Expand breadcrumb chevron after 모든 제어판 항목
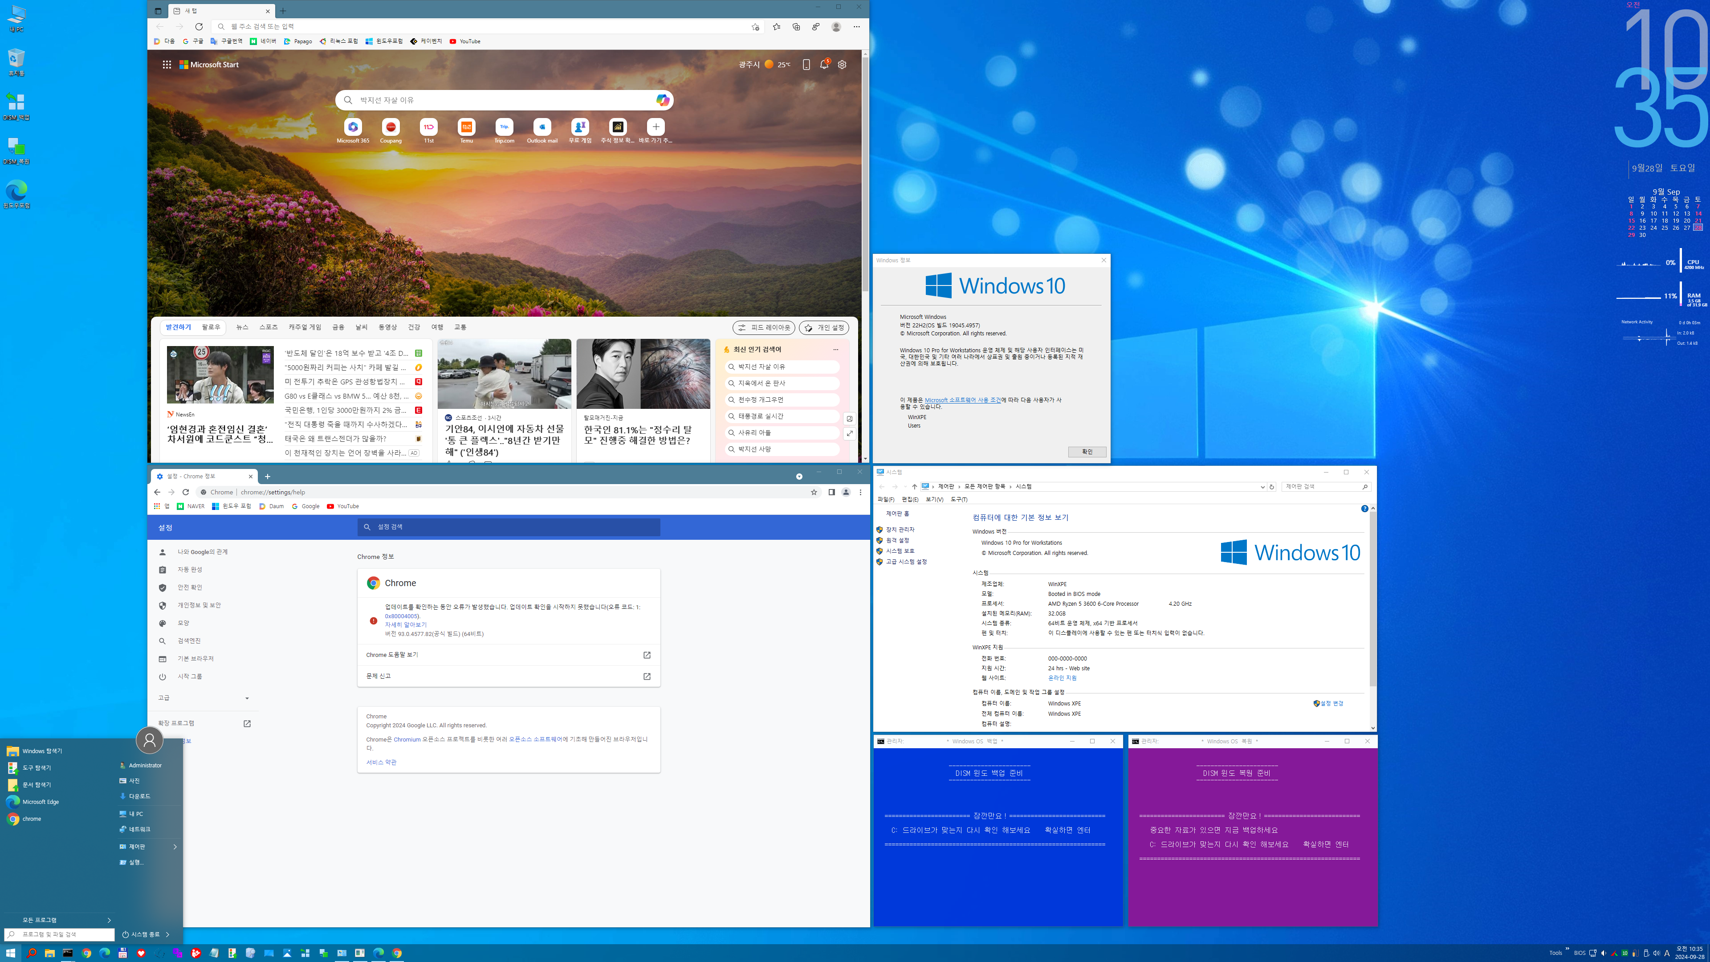Image resolution: width=1710 pixels, height=962 pixels. (x=1010, y=487)
